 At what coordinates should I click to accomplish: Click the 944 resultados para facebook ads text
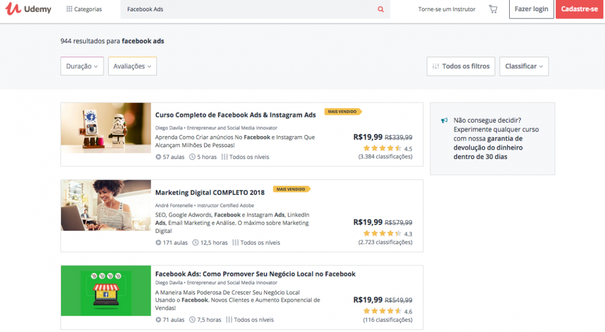[112, 41]
